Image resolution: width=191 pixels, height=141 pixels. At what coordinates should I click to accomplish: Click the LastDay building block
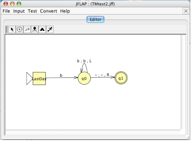(x=39, y=79)
